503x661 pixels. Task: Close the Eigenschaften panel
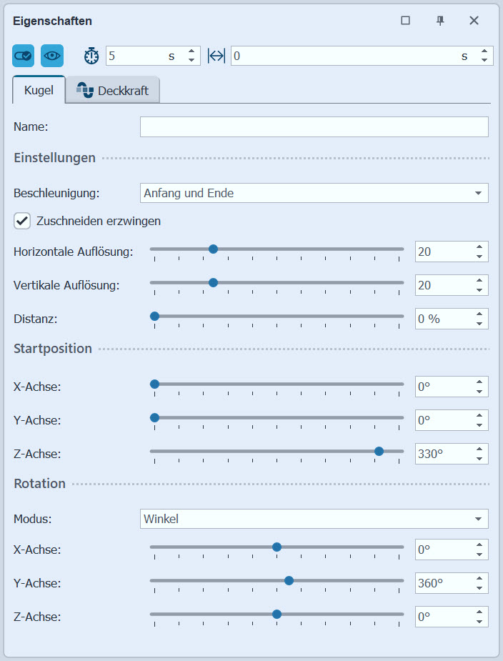474,21
